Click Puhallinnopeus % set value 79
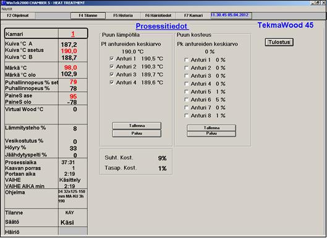 [73, 82]
